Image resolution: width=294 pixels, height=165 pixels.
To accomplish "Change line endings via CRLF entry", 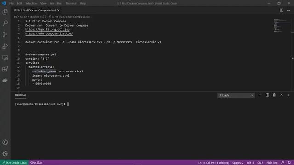I will coord(260,163).
